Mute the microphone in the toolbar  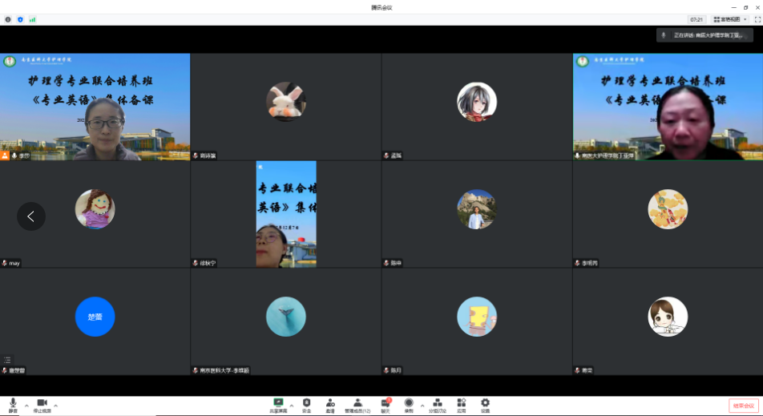point(13,404)
